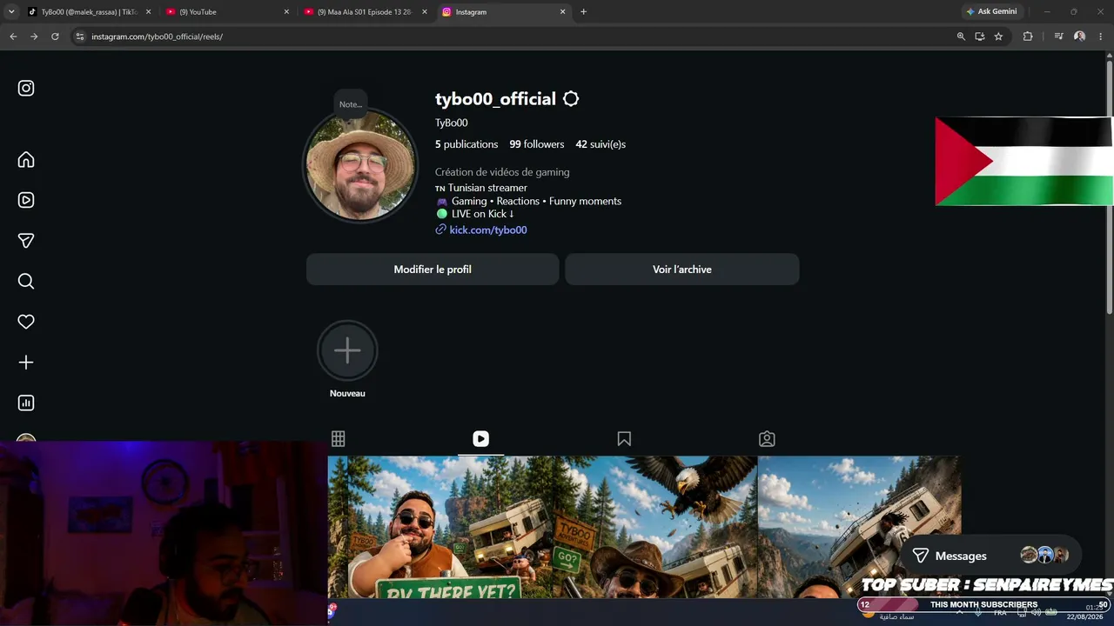Open profile options gear next to tybo00_official
The width and height of the screenshot is (1114, 626).
(571, 99)
